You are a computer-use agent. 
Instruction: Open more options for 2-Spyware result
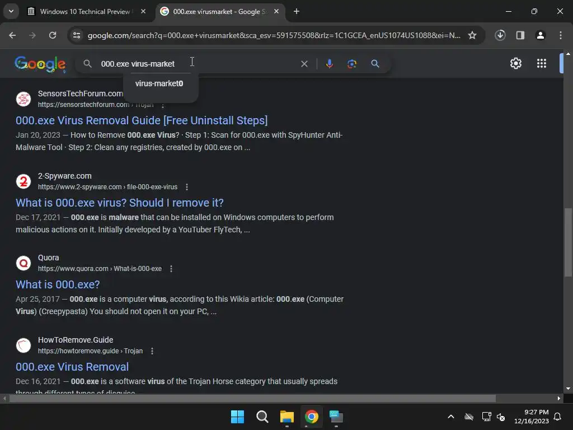coord(187,187)
